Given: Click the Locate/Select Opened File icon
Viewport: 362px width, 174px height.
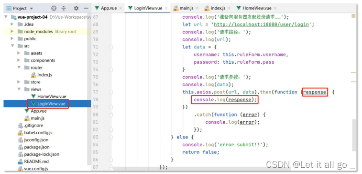Looking at the screenshot, I should tap(54, 8).
